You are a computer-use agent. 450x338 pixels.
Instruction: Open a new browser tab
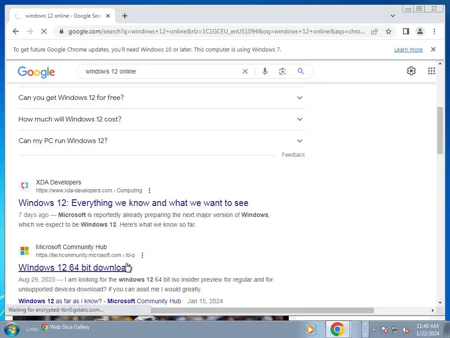click(124, 16)
